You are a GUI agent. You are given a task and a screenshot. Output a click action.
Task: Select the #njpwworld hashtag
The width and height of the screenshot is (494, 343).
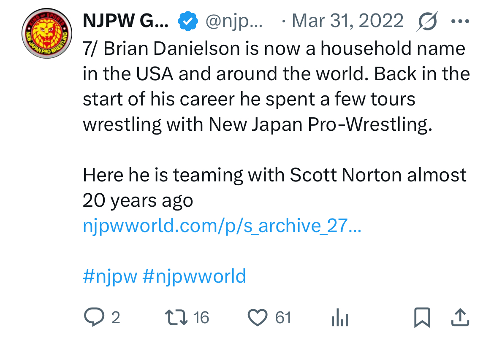[194, 276]
